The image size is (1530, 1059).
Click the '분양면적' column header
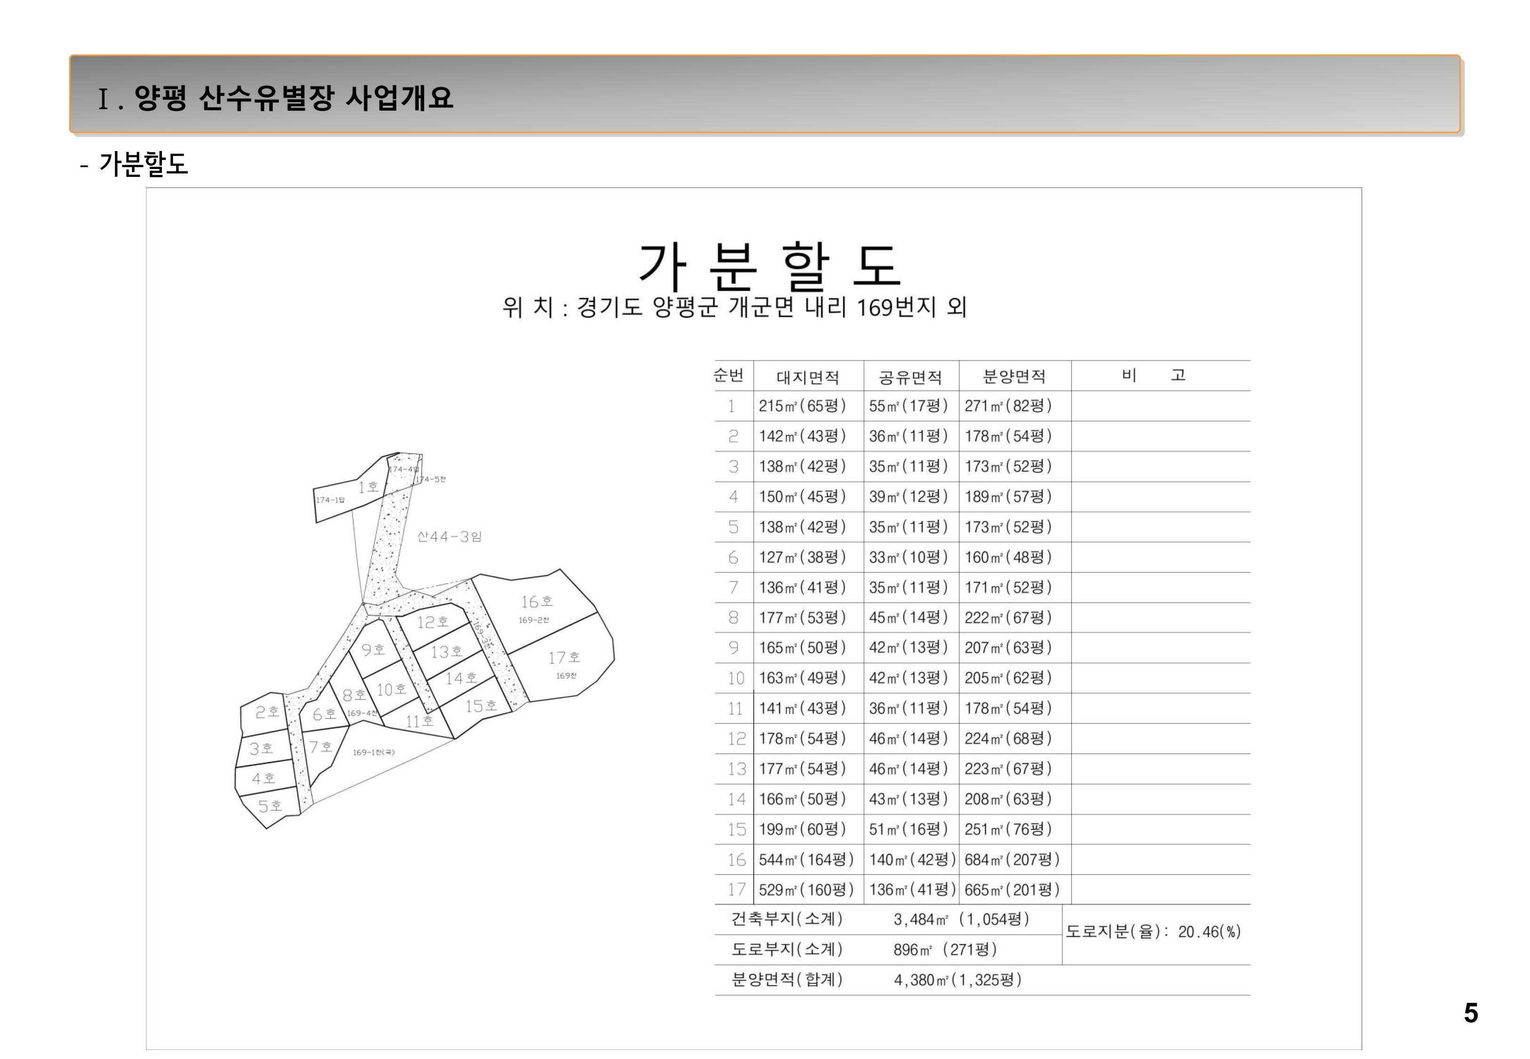tap(1014, 377)
